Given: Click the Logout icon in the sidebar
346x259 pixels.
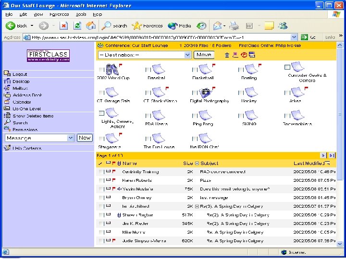Looking at the screenshot, I should pos(7,74).
